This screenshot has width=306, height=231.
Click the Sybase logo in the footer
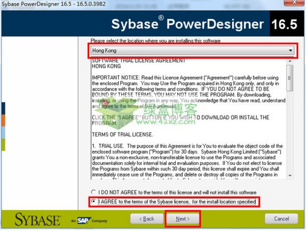click(38, 219)
